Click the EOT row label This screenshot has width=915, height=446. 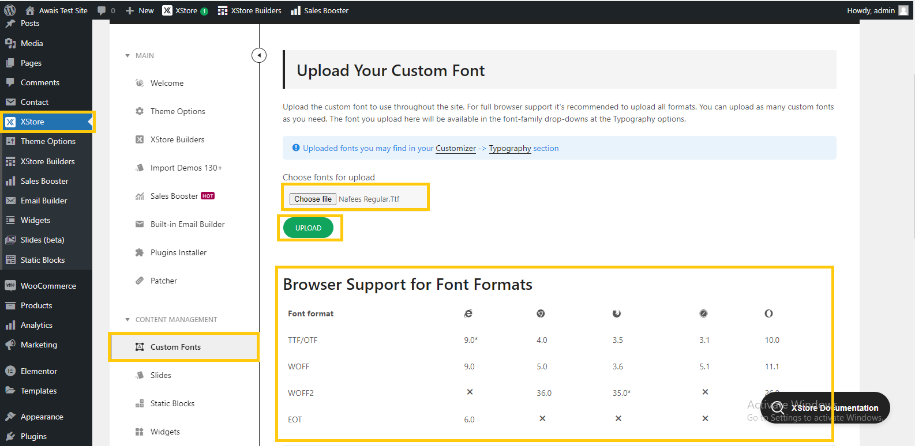point(295,419)
